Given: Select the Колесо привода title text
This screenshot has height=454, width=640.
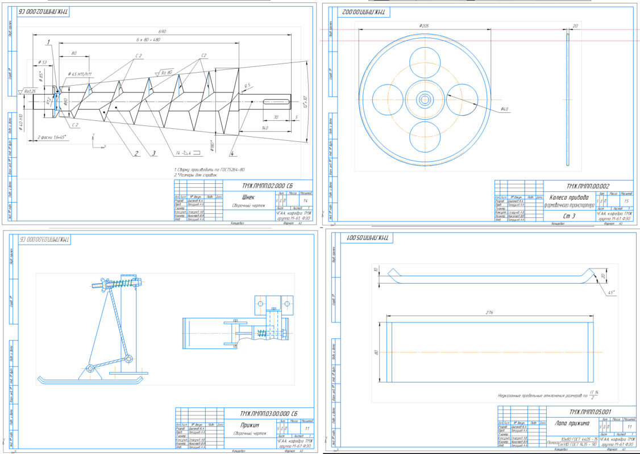Looking at the screenshot, I should tap(571, 197).
